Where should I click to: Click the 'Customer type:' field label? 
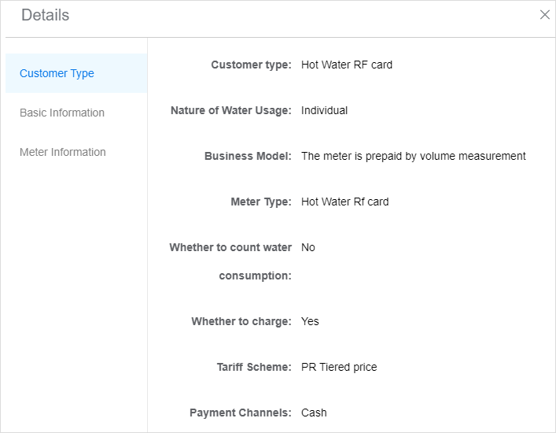251,65
